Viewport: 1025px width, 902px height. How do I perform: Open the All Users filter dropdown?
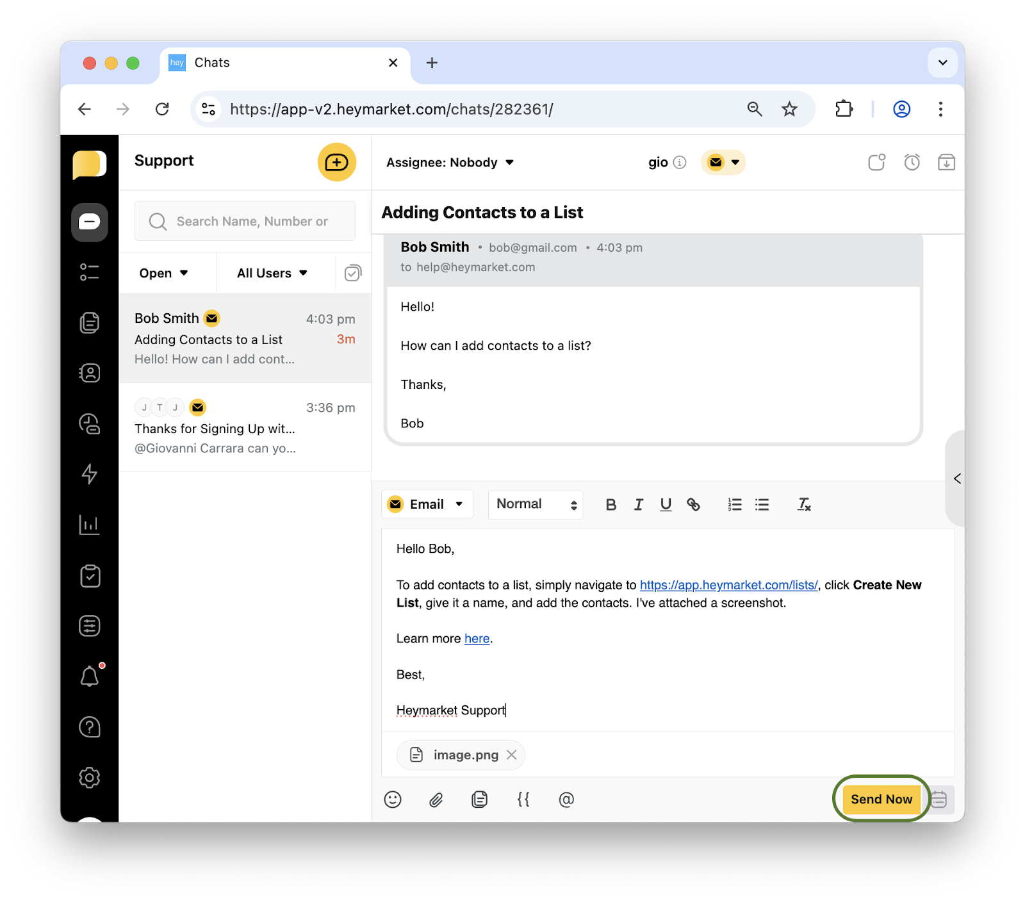[x=272, y=273]
